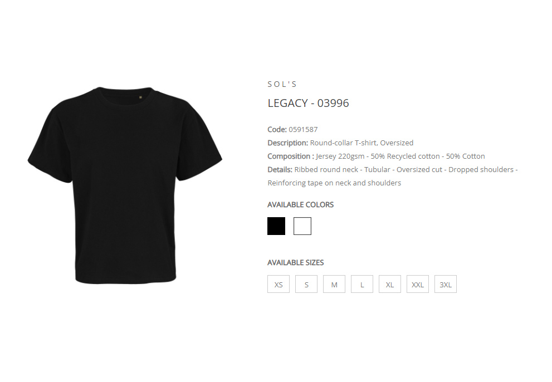Click the Composition text line
The width and height of the screenshot is (552, 382).
tap(376, 156)
